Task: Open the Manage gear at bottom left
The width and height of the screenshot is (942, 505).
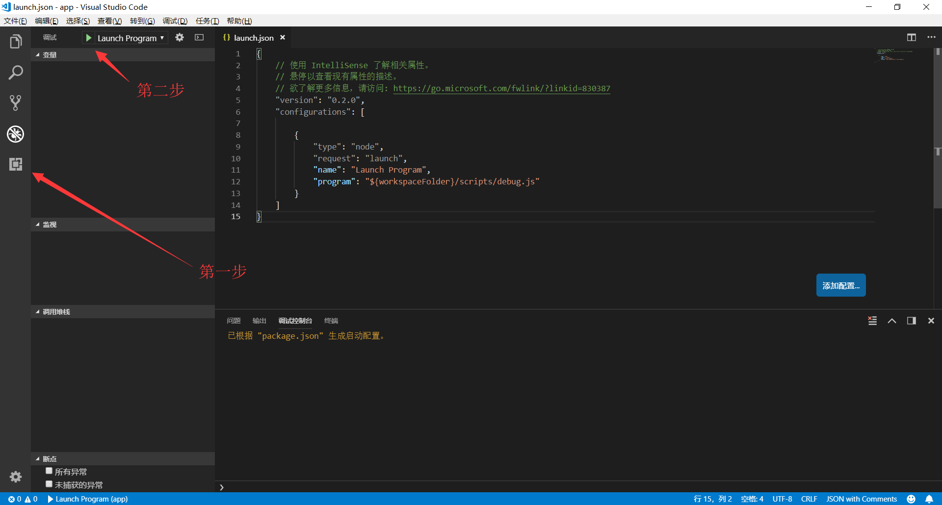Action: [16, 477]
